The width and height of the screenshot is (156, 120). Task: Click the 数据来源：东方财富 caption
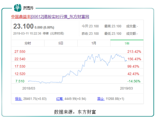point(75,112)
